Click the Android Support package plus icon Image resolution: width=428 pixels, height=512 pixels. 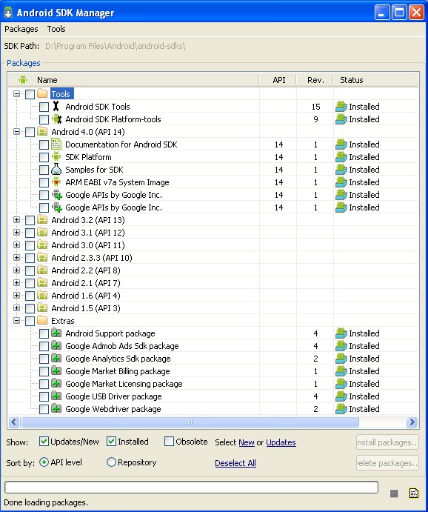click(x=56, y=333)
